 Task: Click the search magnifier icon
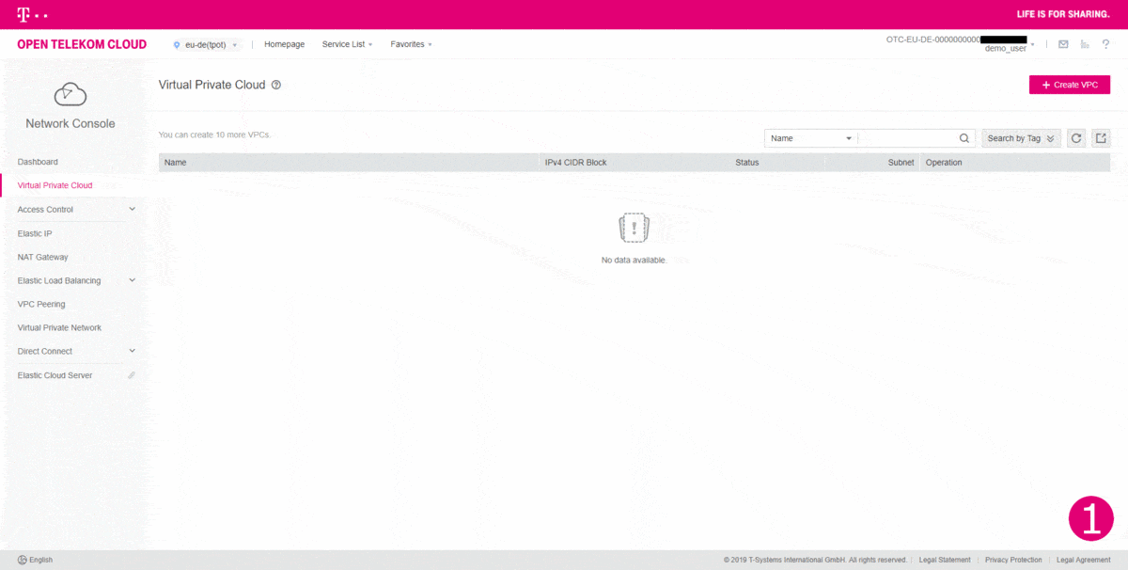(964, 138)
